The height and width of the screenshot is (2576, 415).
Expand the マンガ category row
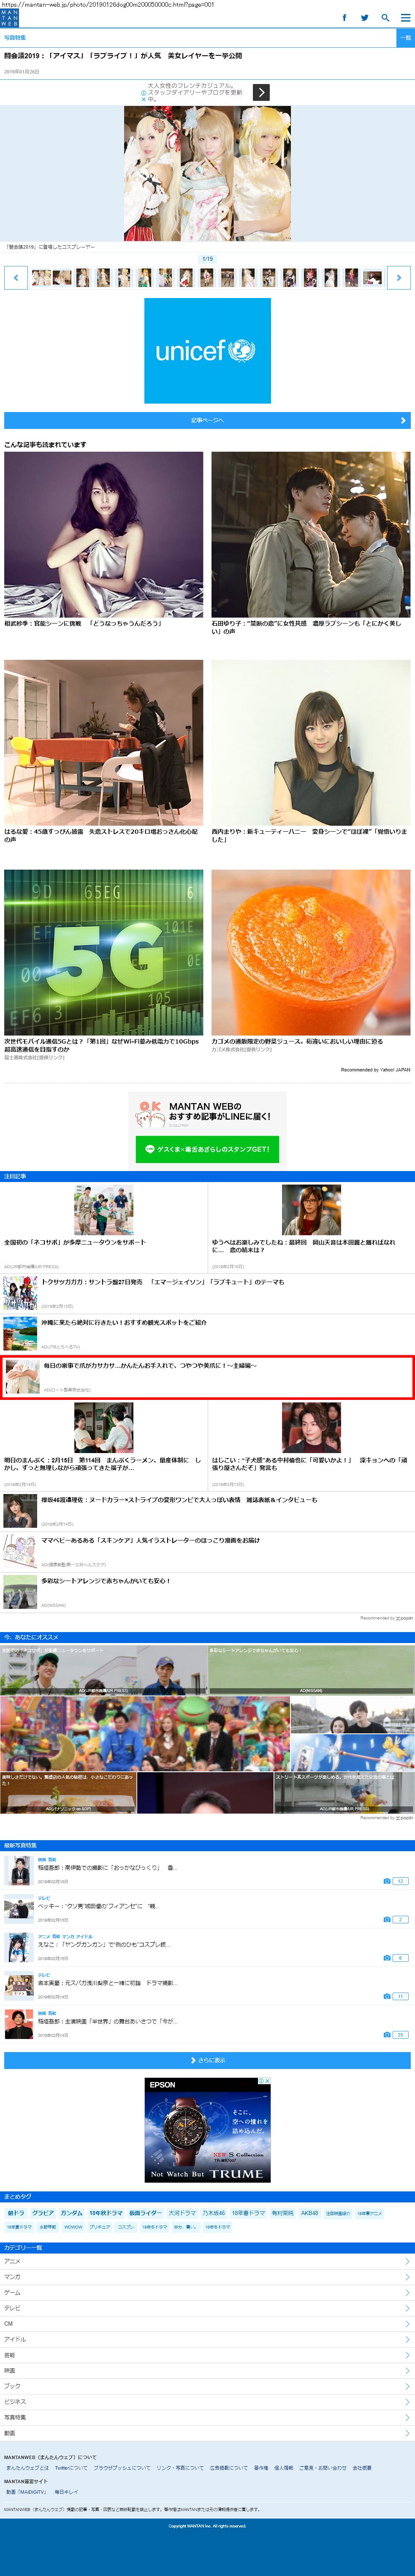[x=207, y=2277]
